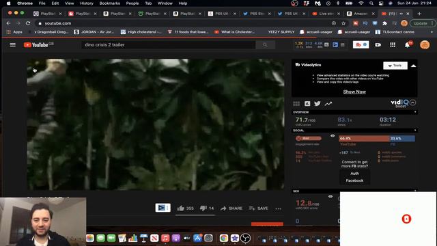Toggle the eye icon in the SOCIAL section
This screenshot has width=437, height=246.
coord(333,136)
